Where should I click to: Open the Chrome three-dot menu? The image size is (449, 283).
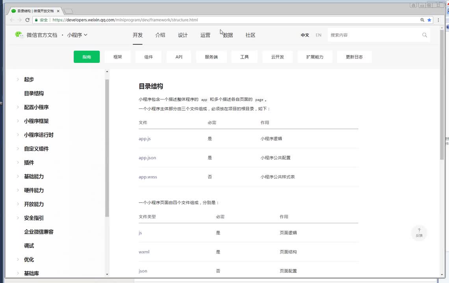coord(438,20)
